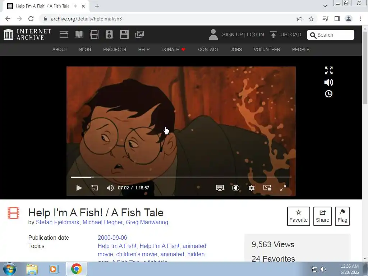Bookmark page with the star icon

311,19
